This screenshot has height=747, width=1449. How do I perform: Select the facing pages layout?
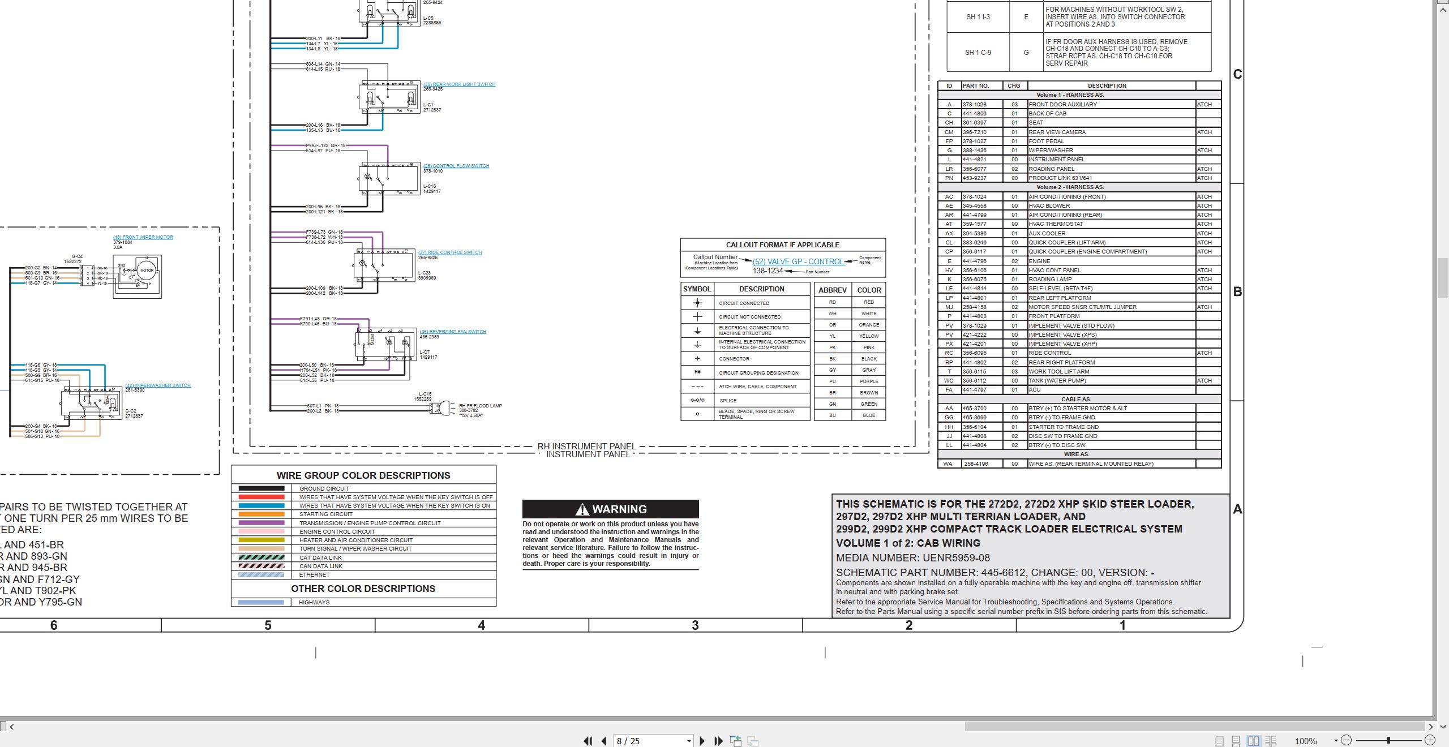(1253, 741)
